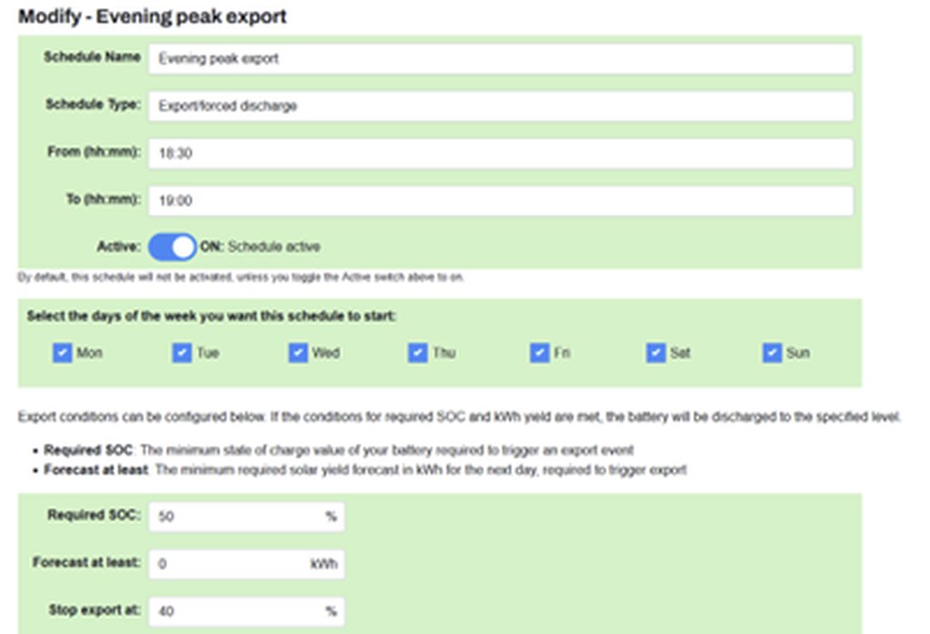Click the From (hh:mm) time field
Screen dimensions: 930x634
500,154
